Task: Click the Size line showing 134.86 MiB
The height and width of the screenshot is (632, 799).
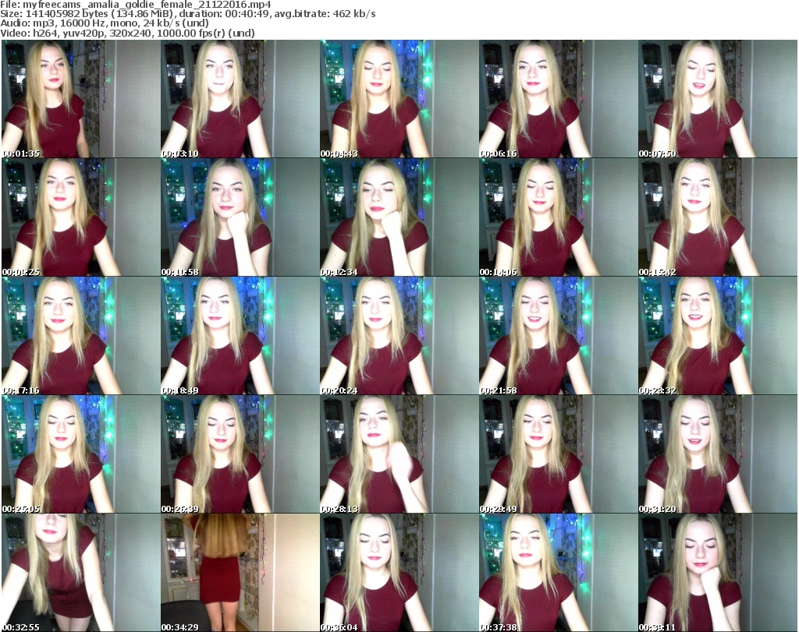Action: pos(188,14)
